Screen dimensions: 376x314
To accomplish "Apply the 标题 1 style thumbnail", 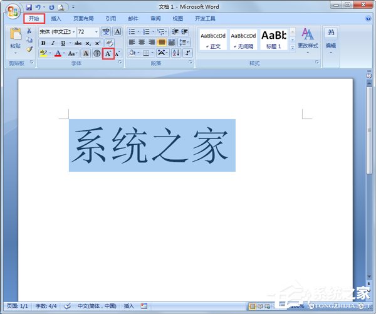I will [x=273, y=39].
